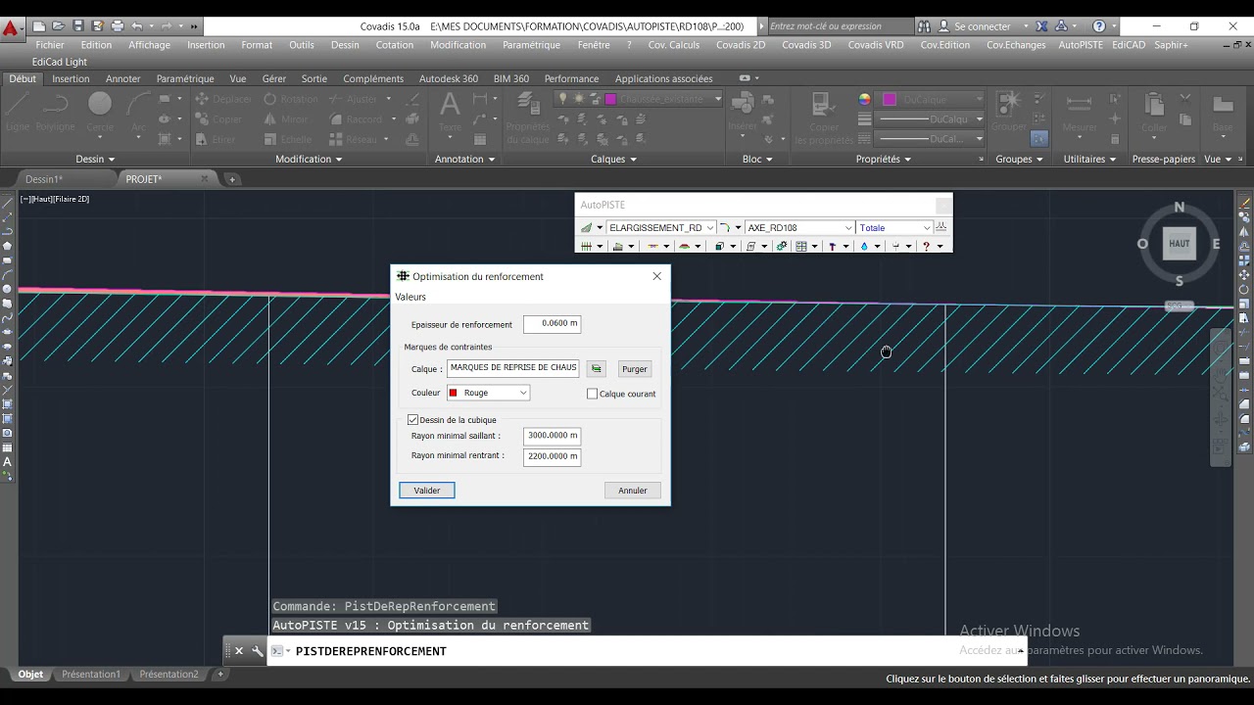The height and width of the screenshot is (705, 1254).
Task: Click the Coller clipboard tool
Action: pyautogui.click(x=1154, y=113)
